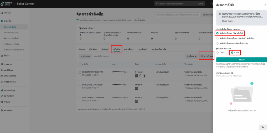This screenshot has height=133, width=269.
Task: Choose filtered orders (3 คำสั่งซื้อ) radio option
Action: click(218, 33)
